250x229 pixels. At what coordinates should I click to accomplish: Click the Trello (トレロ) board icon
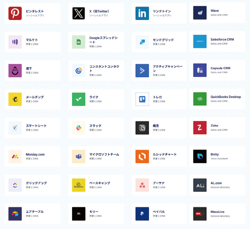pos(142,99)
